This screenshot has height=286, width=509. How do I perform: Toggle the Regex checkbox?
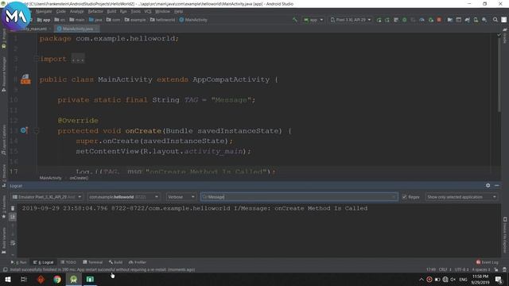405,197
